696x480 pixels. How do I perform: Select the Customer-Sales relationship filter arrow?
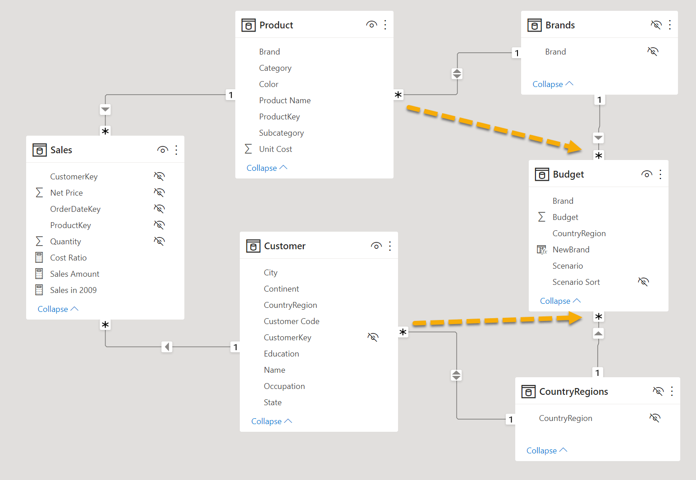(x=167, y=347)
